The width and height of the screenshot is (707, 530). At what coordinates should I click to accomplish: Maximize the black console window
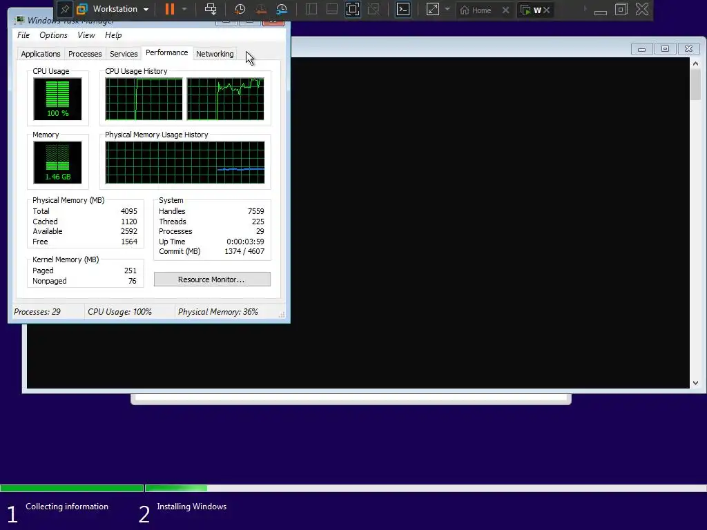[665, 49]
